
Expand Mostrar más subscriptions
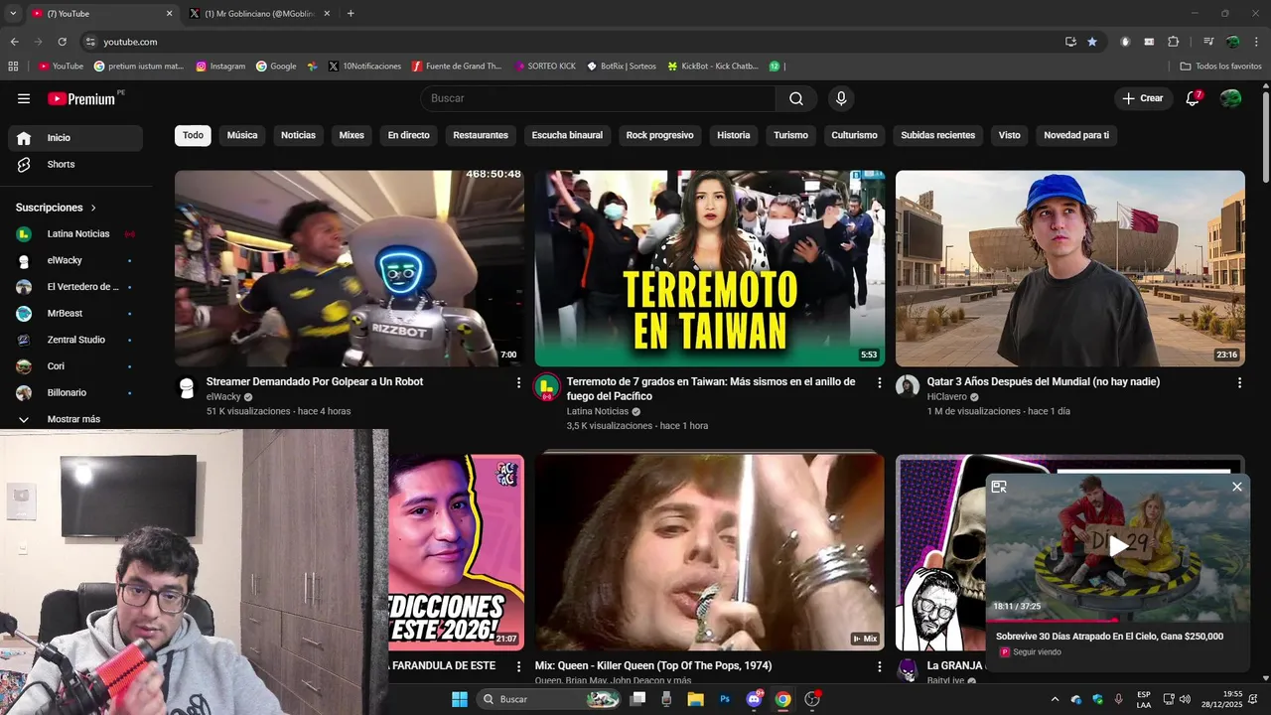[75, 419]
